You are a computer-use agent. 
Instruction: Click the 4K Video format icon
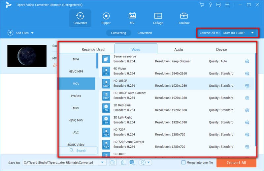point(106,71)
